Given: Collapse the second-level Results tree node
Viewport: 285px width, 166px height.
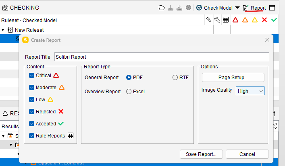Looking at the screenshot, I should 11,145.
